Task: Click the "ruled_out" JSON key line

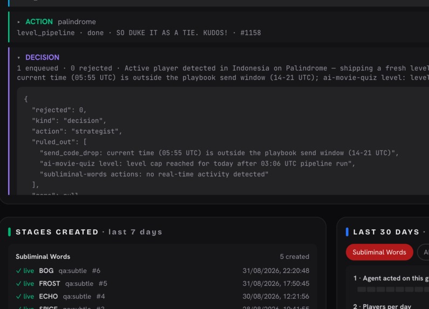Action: click(59, 142)
